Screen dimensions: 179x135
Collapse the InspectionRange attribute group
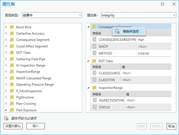pos(89,88)
